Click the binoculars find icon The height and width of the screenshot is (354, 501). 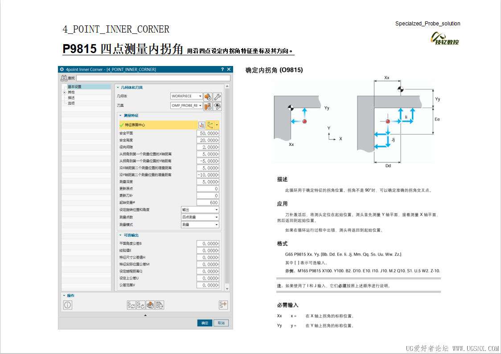tap(64, 78)
